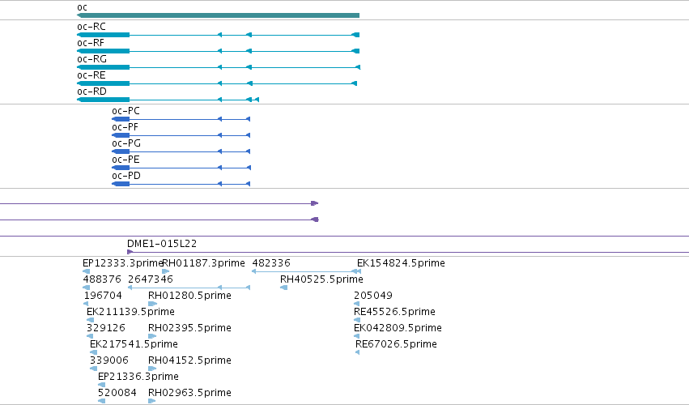Click the RE45526.5prime EST arrow
689x405 pixels.
coord(357,320)
